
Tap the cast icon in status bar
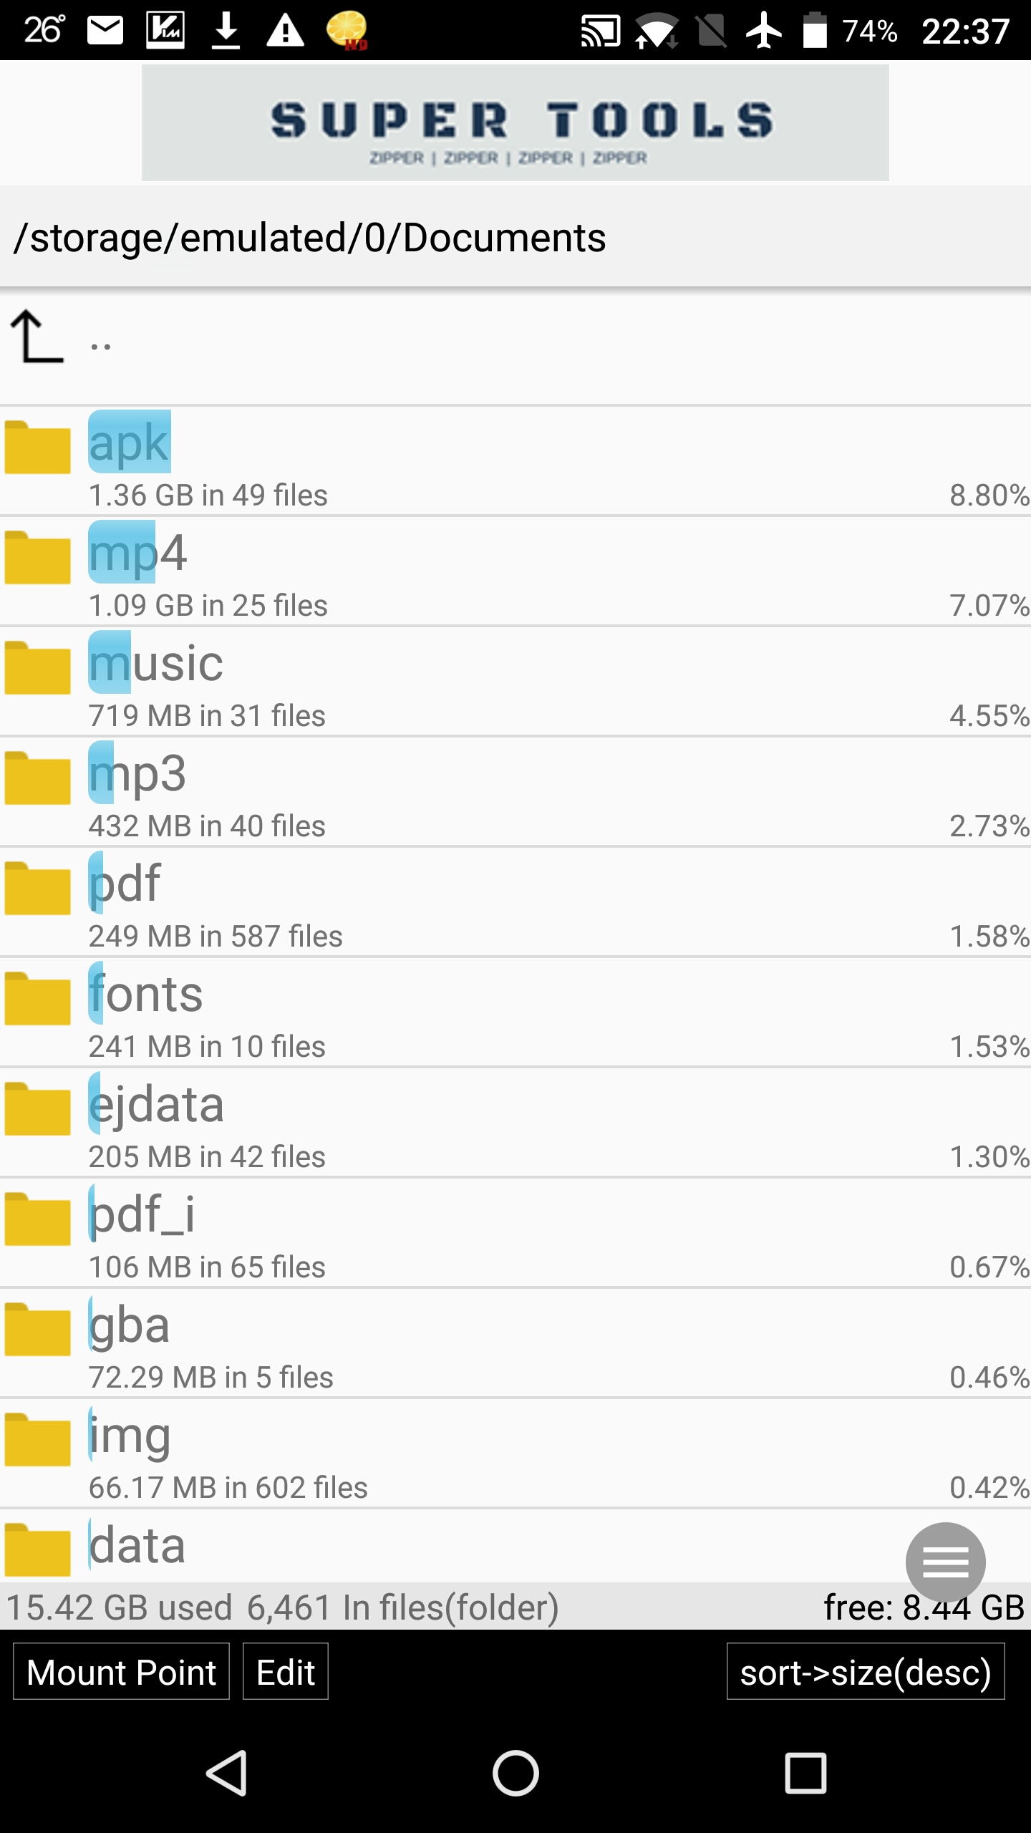(600, 32)
